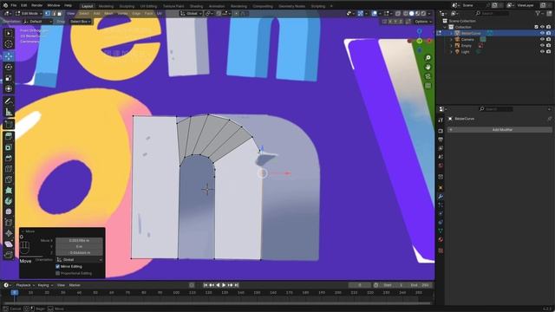Click the Add Modifier button
The image size is (555, 312).
(x=499, y=130)
